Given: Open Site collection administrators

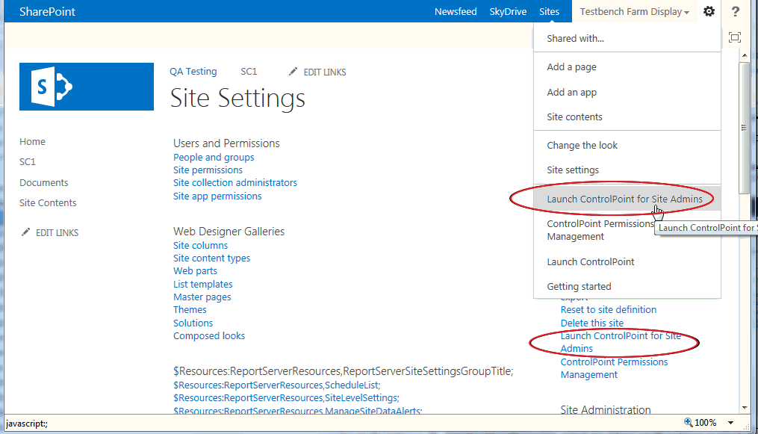Looking at the screenshot, I should tap(234, 182).
